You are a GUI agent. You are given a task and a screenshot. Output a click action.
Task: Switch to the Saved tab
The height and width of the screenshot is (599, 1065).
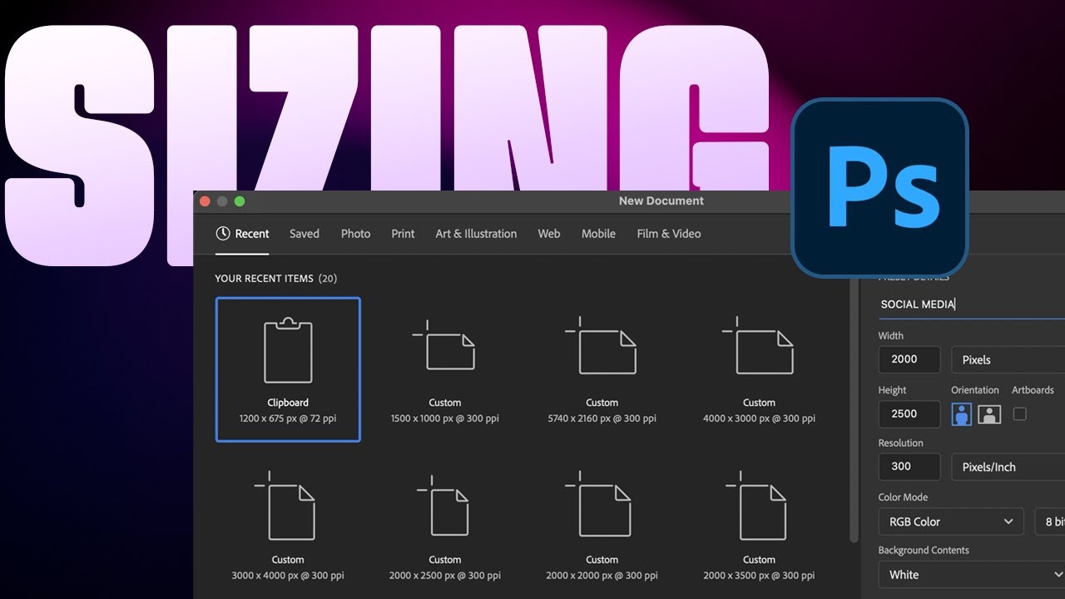click(305, 234)
